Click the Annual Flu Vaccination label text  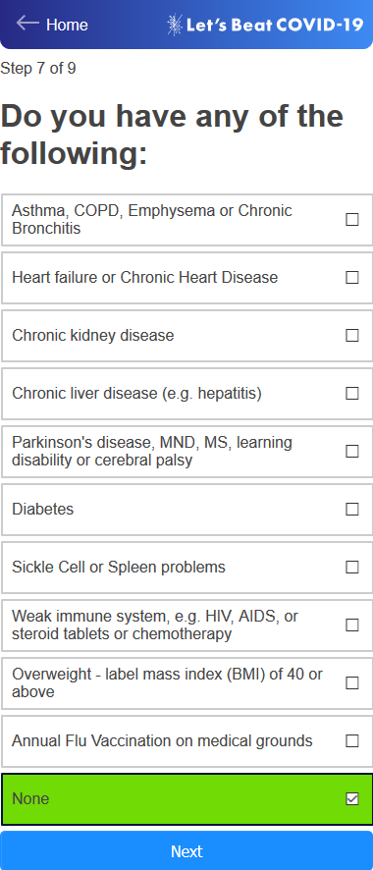point(162,740)
